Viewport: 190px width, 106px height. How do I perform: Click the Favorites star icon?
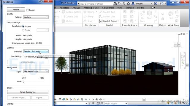(x=129, y=4)
